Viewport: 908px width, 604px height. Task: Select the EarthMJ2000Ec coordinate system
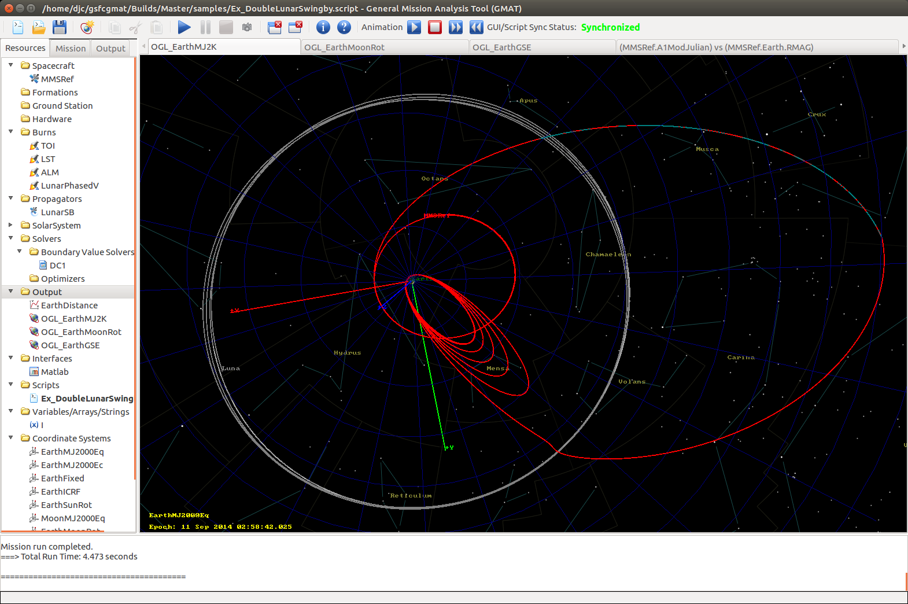[x=66, y=465]
